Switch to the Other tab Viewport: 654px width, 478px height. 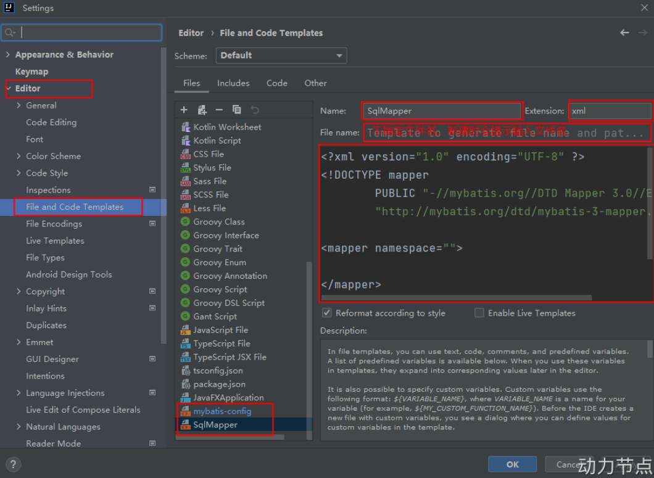[x=315, y=83]
